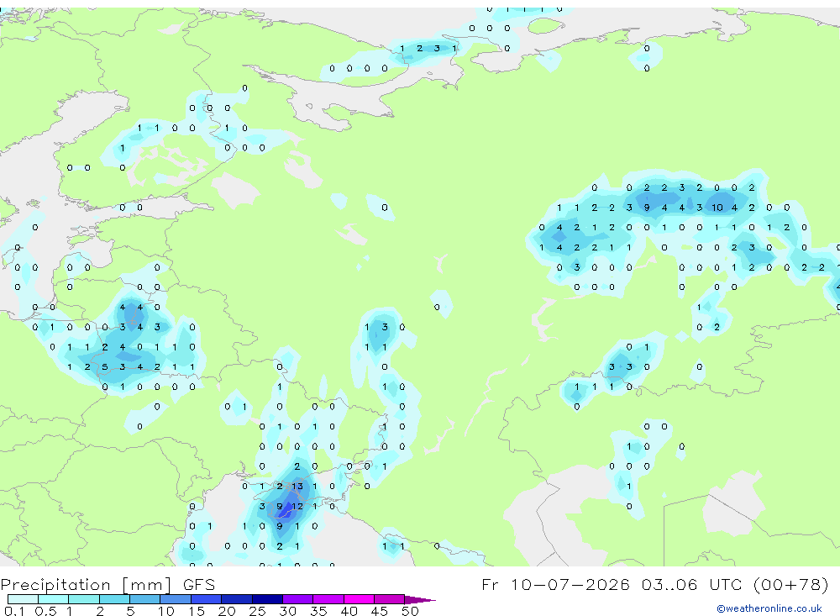Select the '40' legend scale label
Screen dimensions: 840x616
349,611
